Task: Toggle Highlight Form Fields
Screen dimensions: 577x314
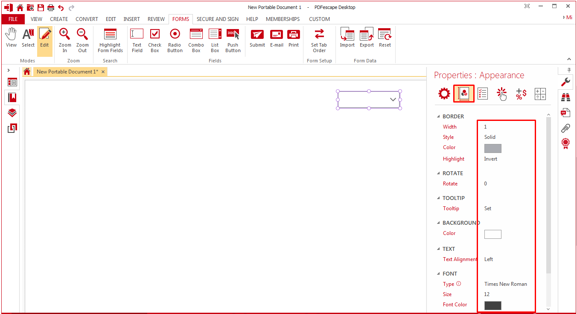Action: [110, 41]
